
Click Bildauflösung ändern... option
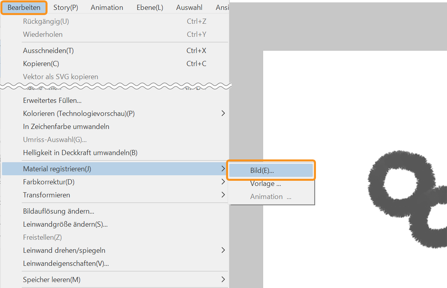click(x=59, y=211)
